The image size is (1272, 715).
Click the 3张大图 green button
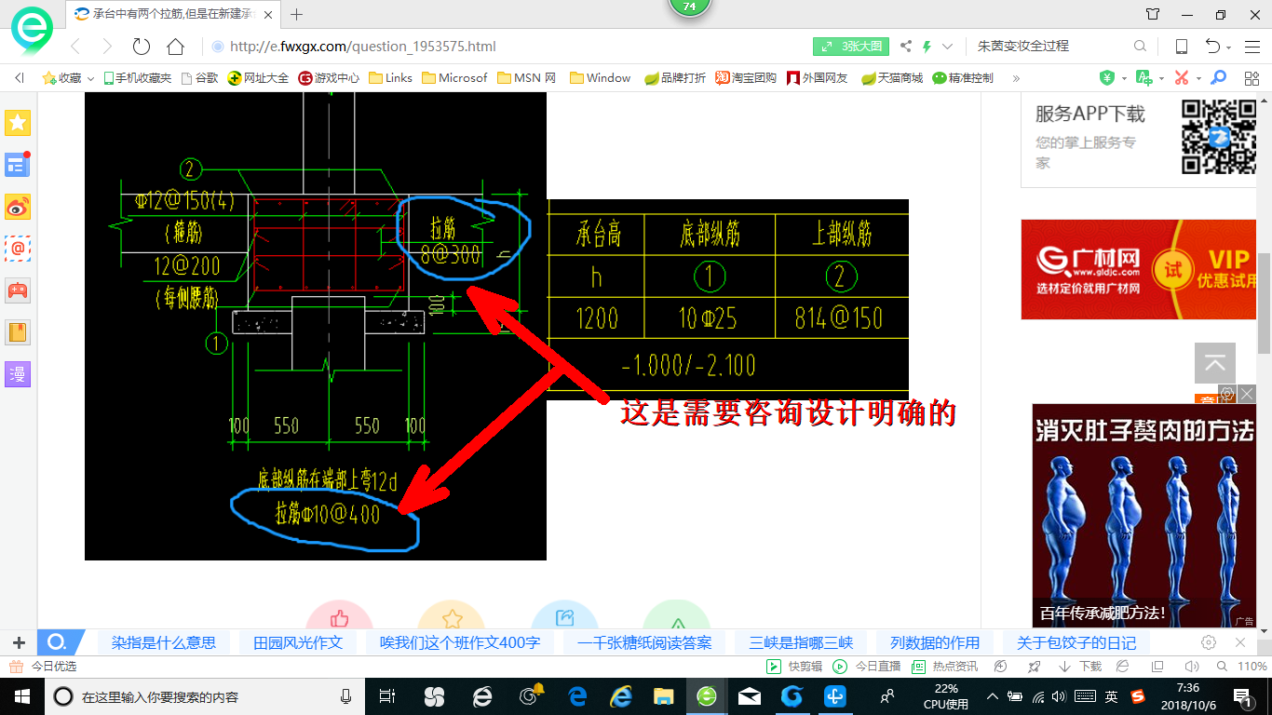(x=851, y=47)
